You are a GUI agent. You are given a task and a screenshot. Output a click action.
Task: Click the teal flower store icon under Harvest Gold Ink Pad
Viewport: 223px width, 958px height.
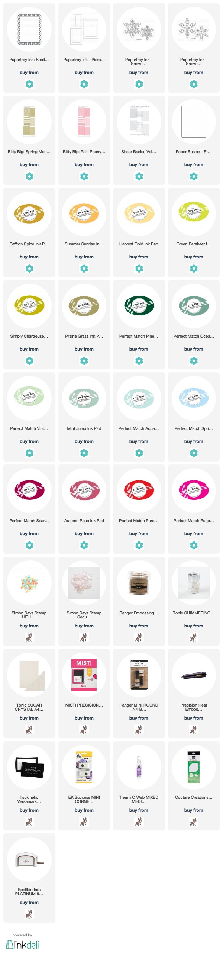click(x=139, y=268)
